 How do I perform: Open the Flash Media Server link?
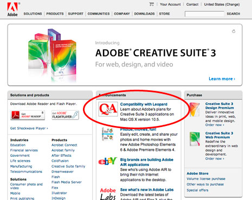(67, 182)
